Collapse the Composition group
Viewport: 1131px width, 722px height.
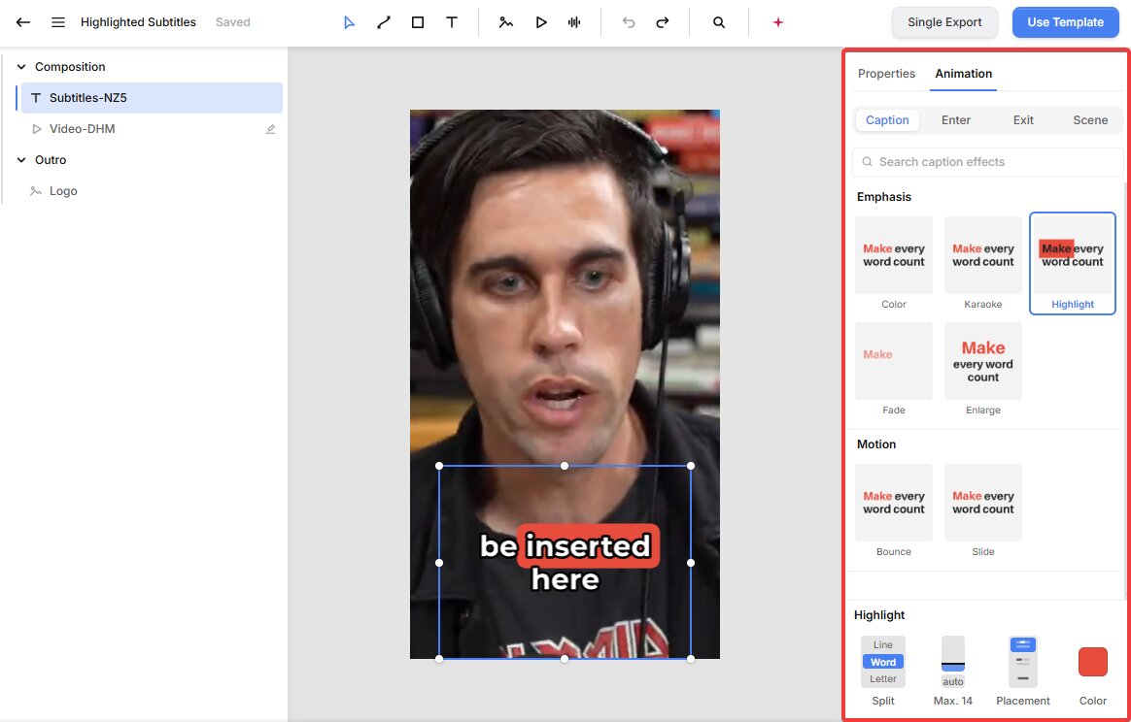point(21,67)
